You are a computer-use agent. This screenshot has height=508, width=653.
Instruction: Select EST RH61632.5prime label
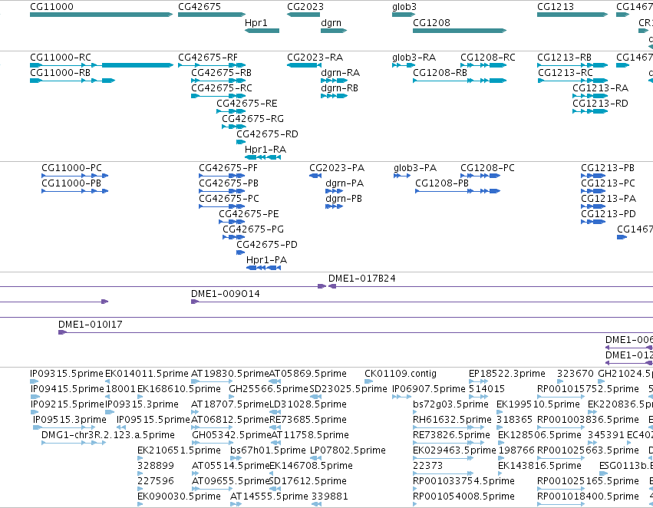tap(452, 421)
